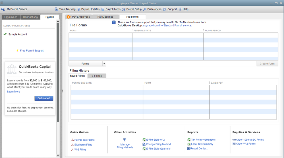Screen dimensions: 284x158
Task: Open the Forms dropdown arrow
Action: click(x=104, y=64)
